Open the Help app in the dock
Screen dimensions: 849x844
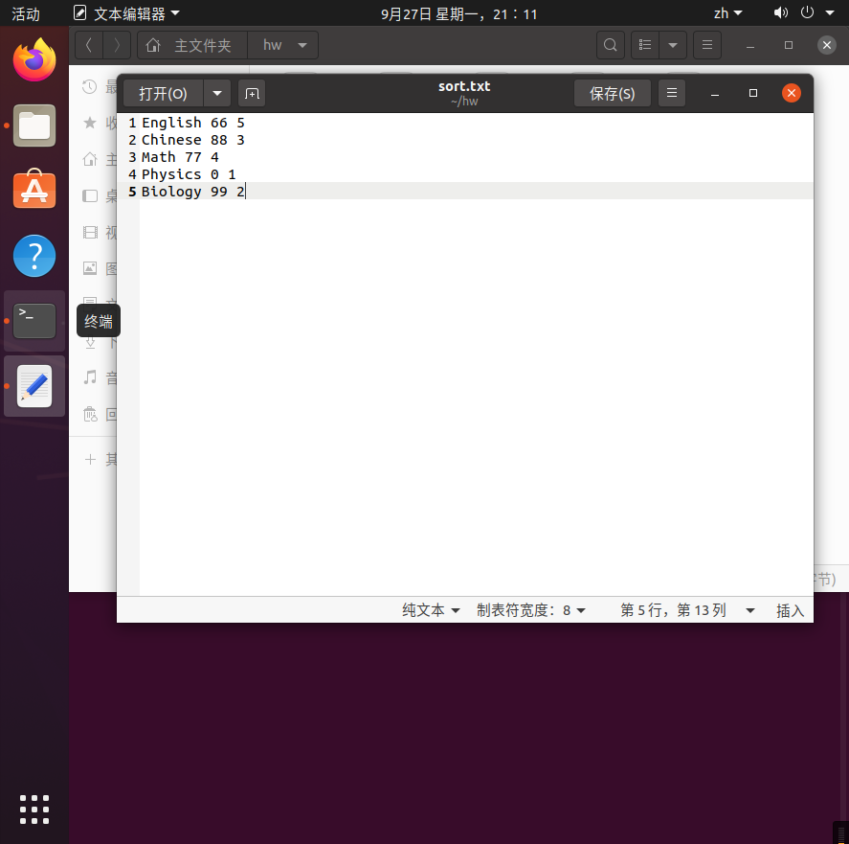pos(34,256)
